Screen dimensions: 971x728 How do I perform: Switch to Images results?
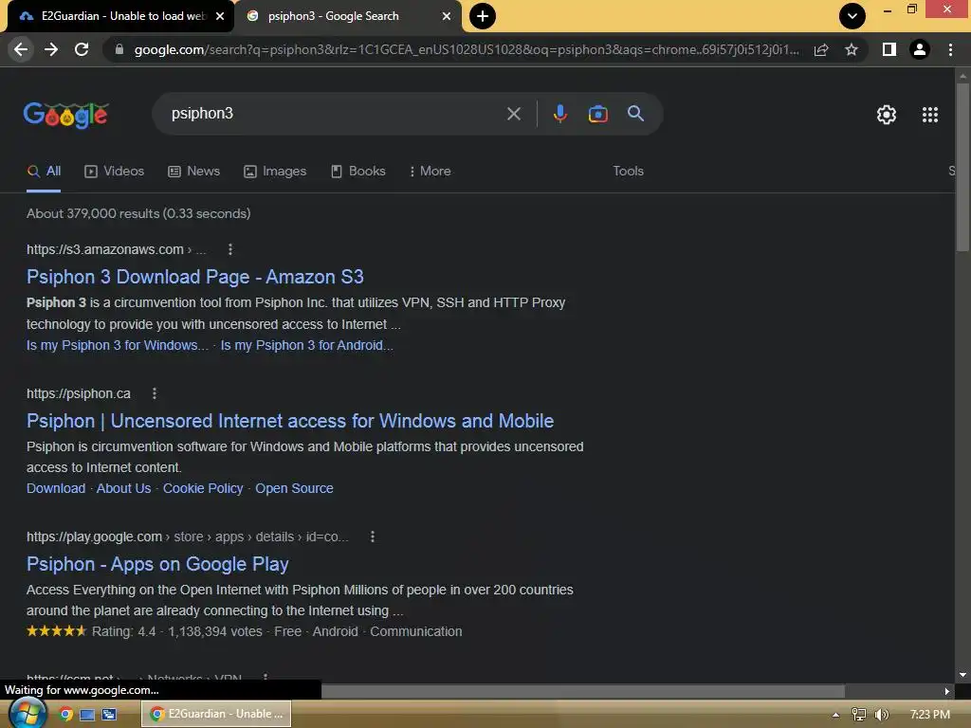tap(275, 172)
